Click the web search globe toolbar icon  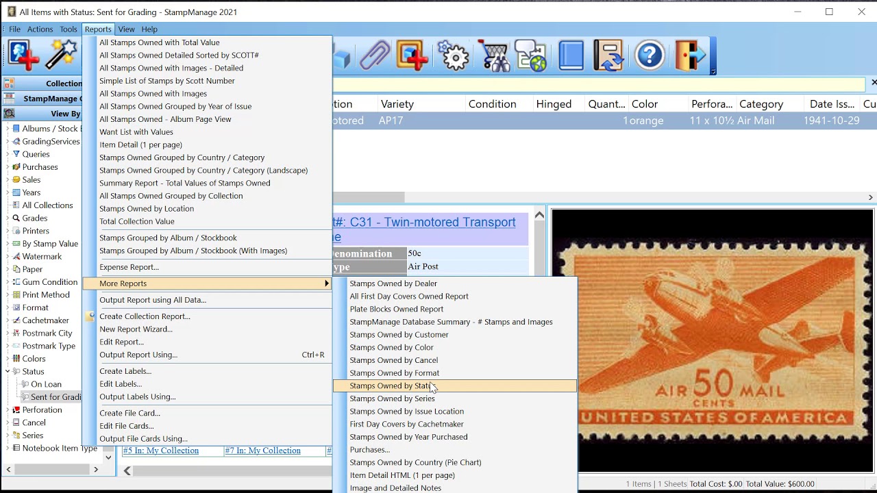click(x=532, y=55)
